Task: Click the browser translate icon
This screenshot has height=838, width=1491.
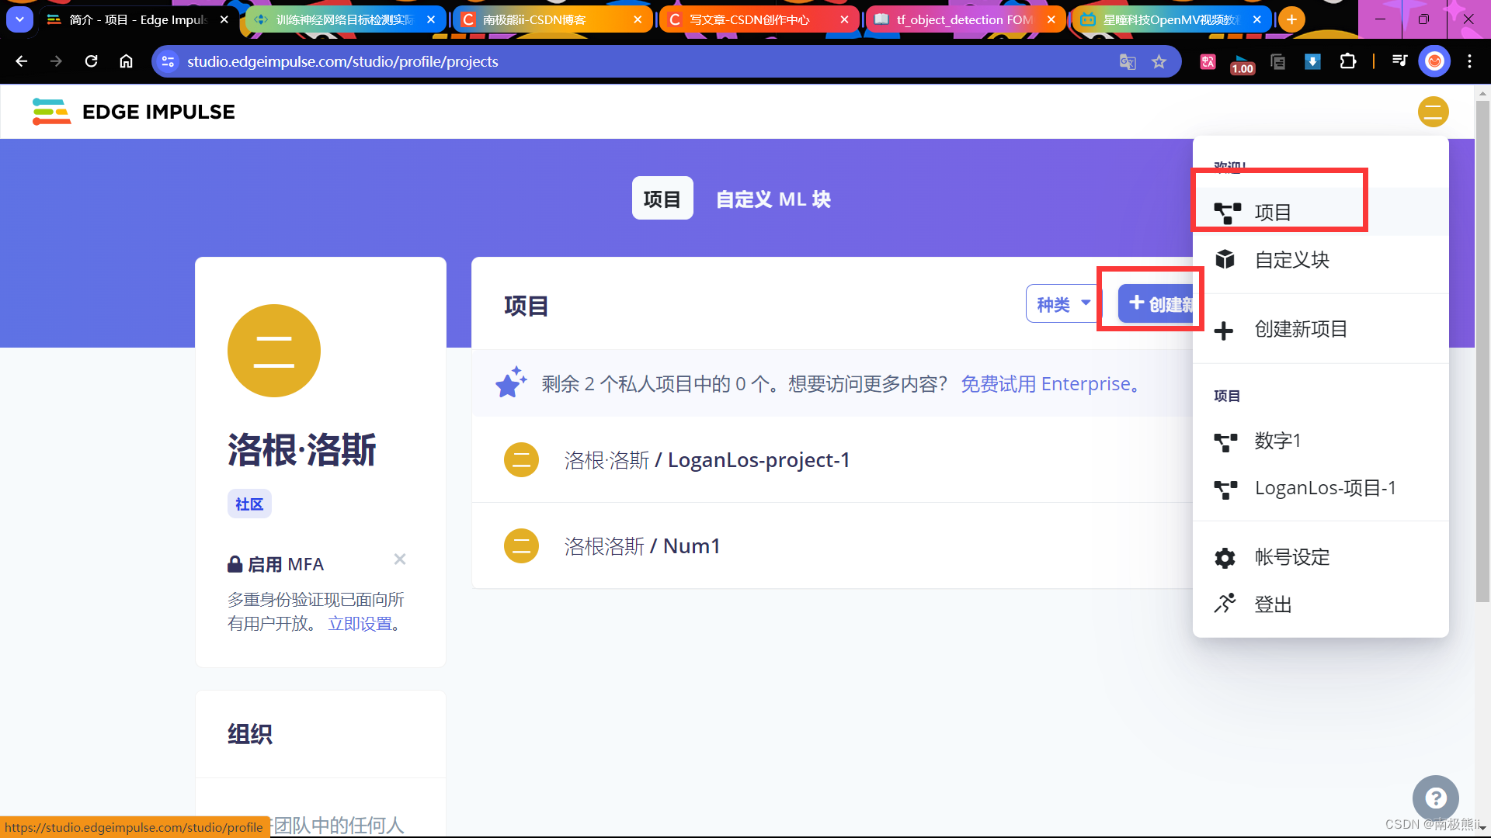Action: pyautogui.click(x=1128, y=62)
